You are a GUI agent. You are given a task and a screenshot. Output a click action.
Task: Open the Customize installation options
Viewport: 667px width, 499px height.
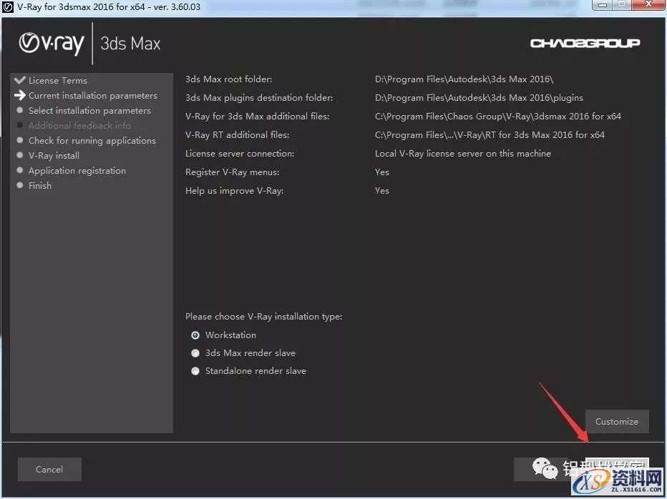(x=616, y=421)
